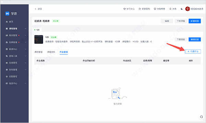The width and height of the screenshot is (206, 123).
Task: Open the 学习中心 icon in the top bar
Action: click(124, 9)
